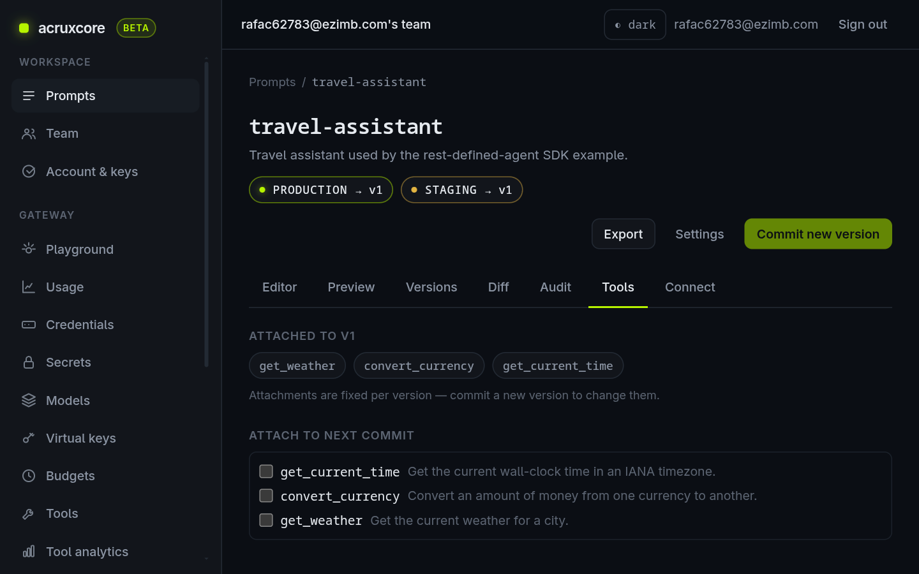
Task: Click the get_current_time description text
Action: [562, 471]
